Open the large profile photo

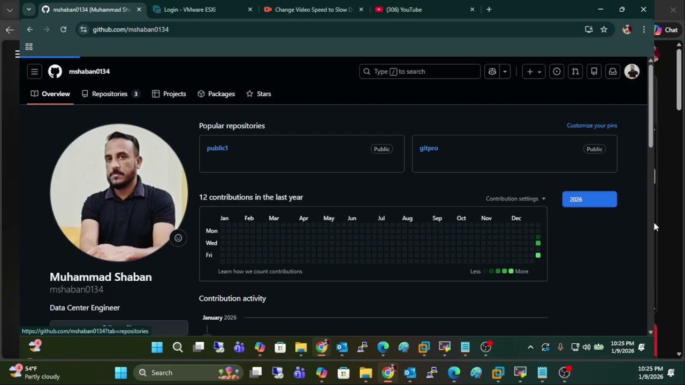tap(119, 193)
